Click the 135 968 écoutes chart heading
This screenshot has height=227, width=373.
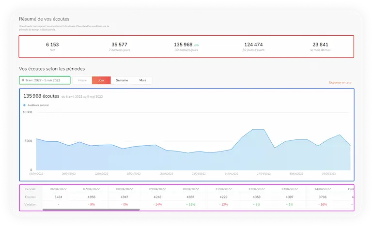tap(41, 96)
